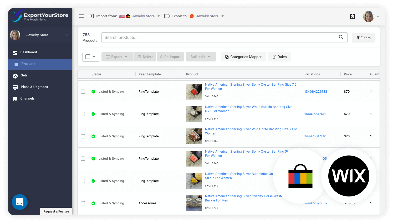Open the analytics chart icon top right
This screenshot has width=393, height=223.
353,16
